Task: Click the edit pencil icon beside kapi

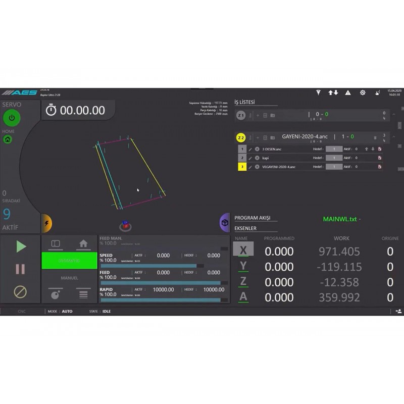Action: point(251,157)
